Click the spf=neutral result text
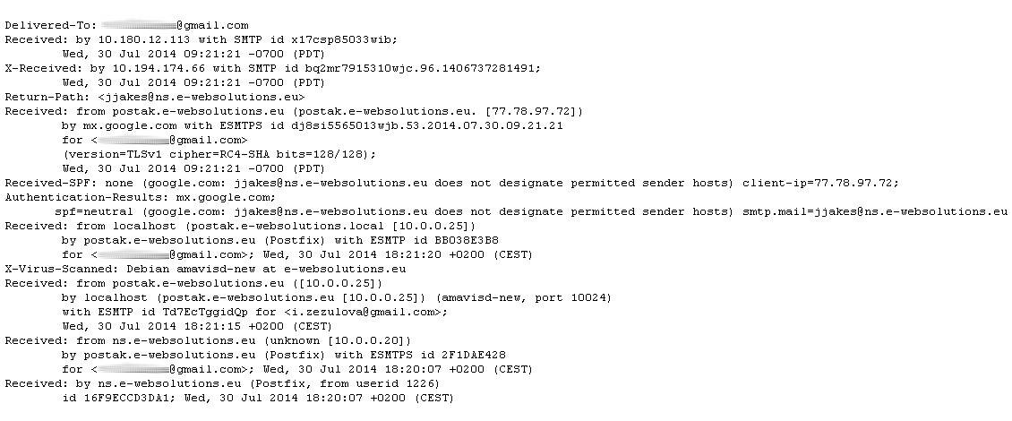1012x421 pixels. pos(94,211)
